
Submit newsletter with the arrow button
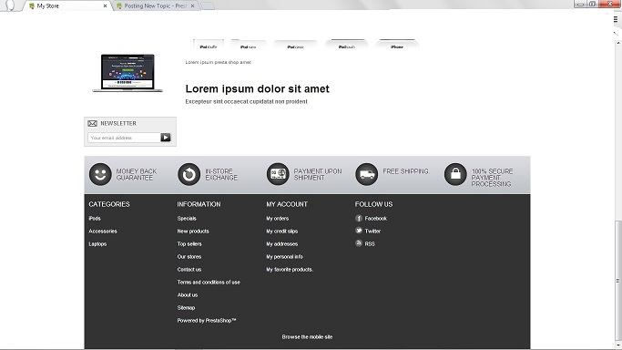coord(166,138)
